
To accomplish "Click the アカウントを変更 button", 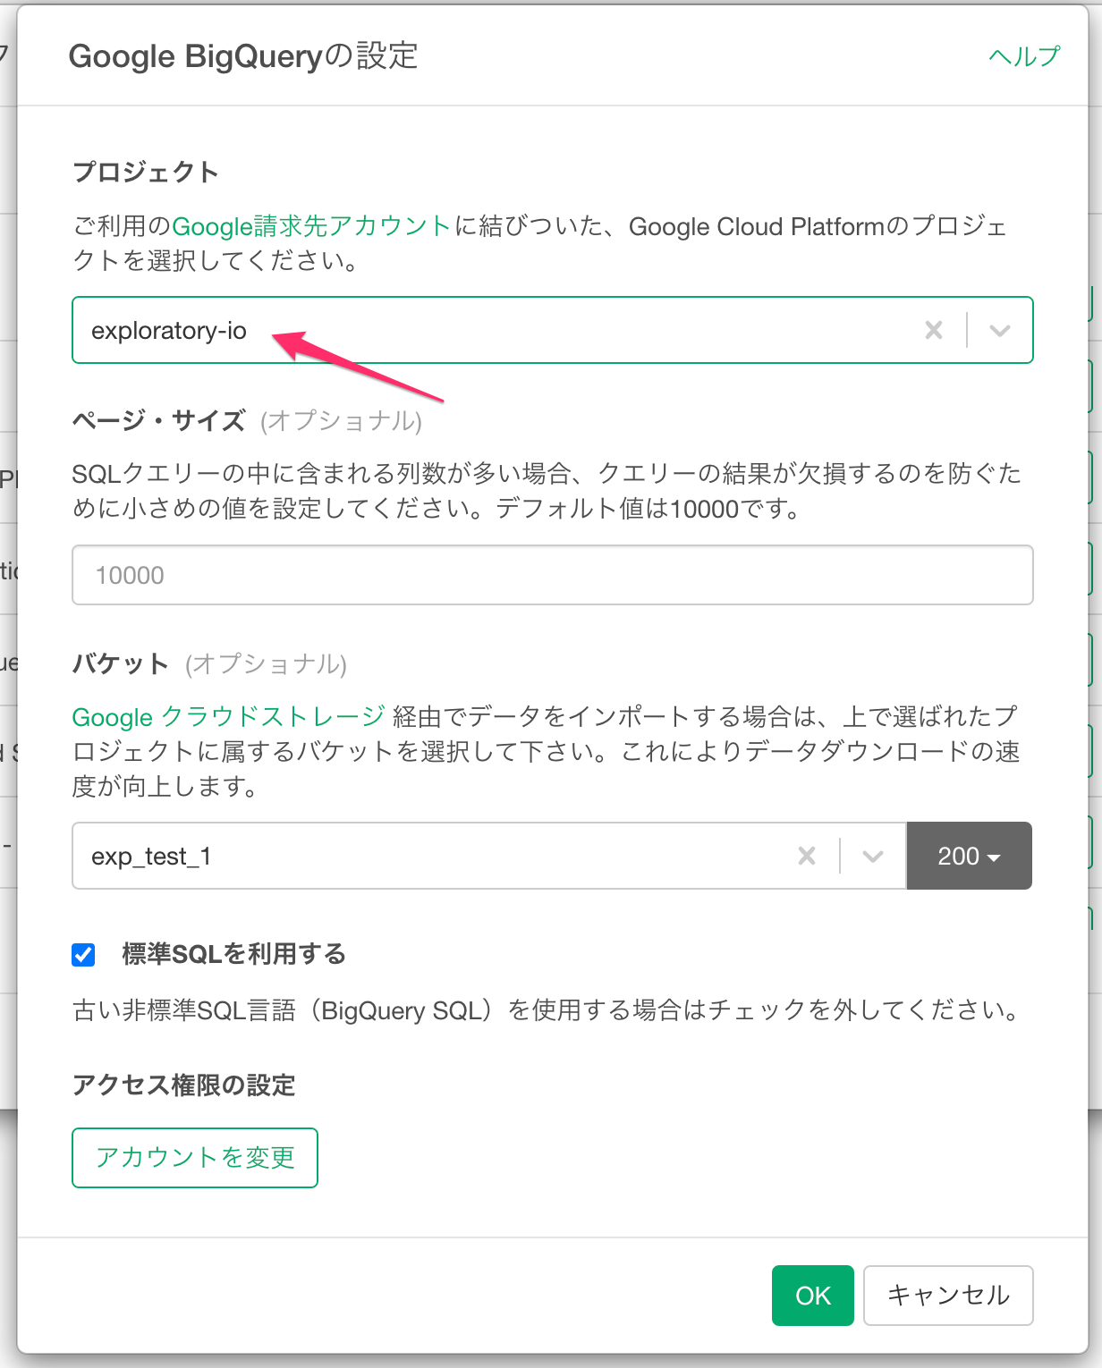I will coord(195,1158).
